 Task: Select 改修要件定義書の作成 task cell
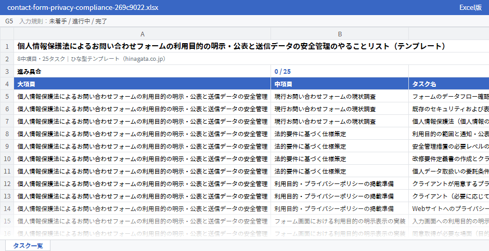(x=449, y=158)
